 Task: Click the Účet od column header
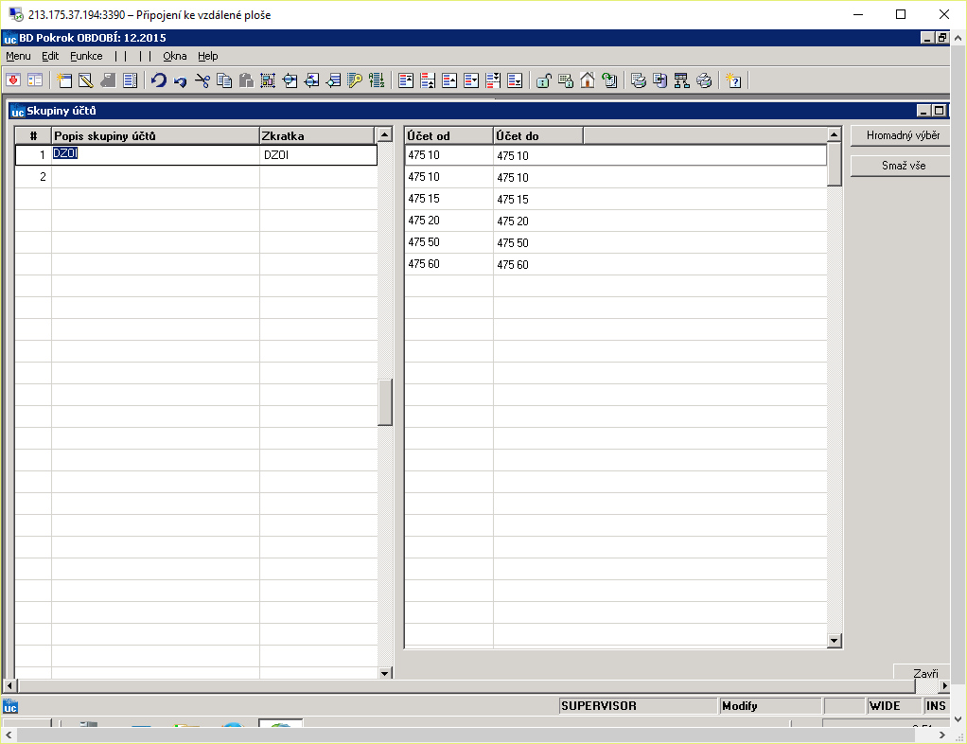(x=448, y=135)
